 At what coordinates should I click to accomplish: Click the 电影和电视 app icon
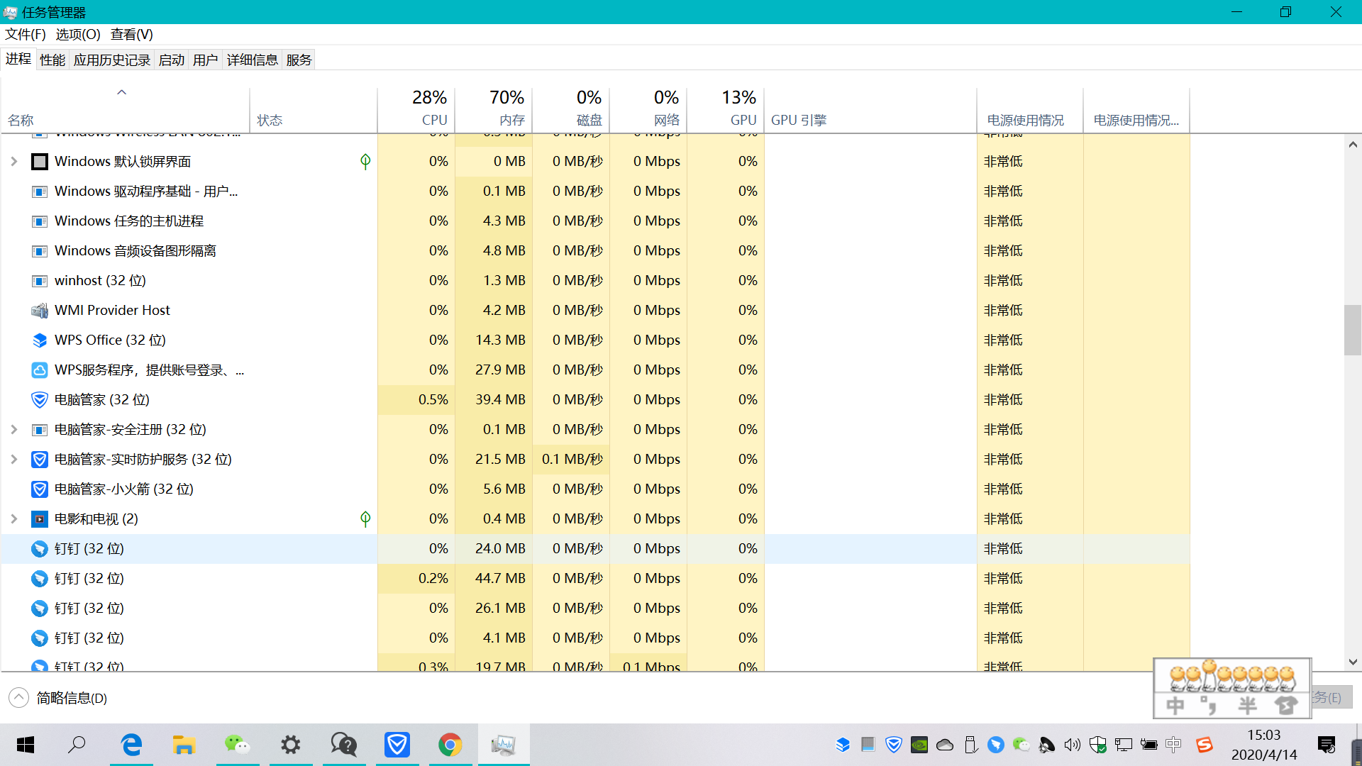(x=40, y=519)
